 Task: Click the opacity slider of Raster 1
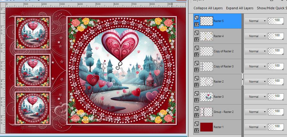tap(276, 127)
